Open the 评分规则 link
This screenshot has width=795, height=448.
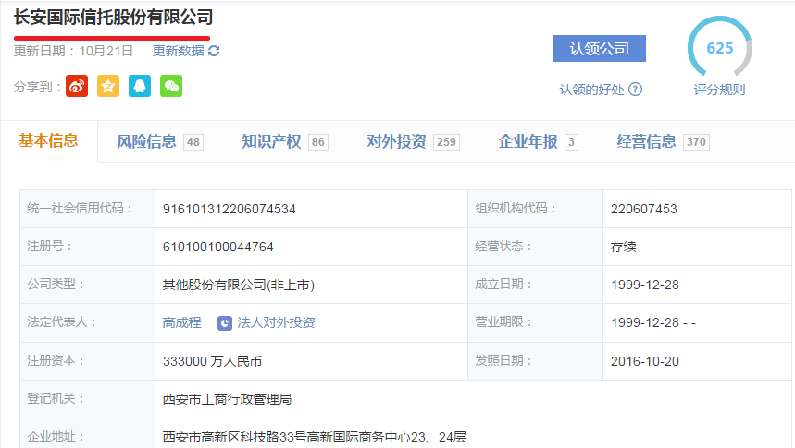719,90
